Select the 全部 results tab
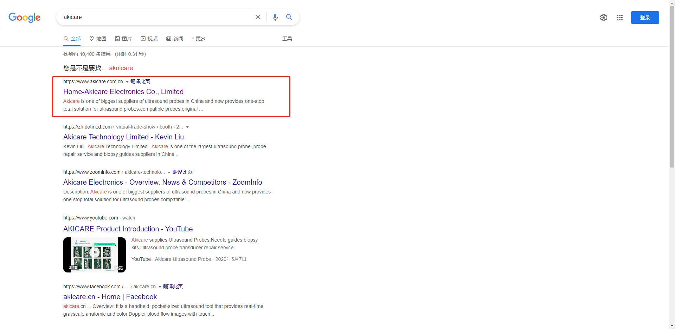This screenshot has height=329, width=675. (72, 39)
